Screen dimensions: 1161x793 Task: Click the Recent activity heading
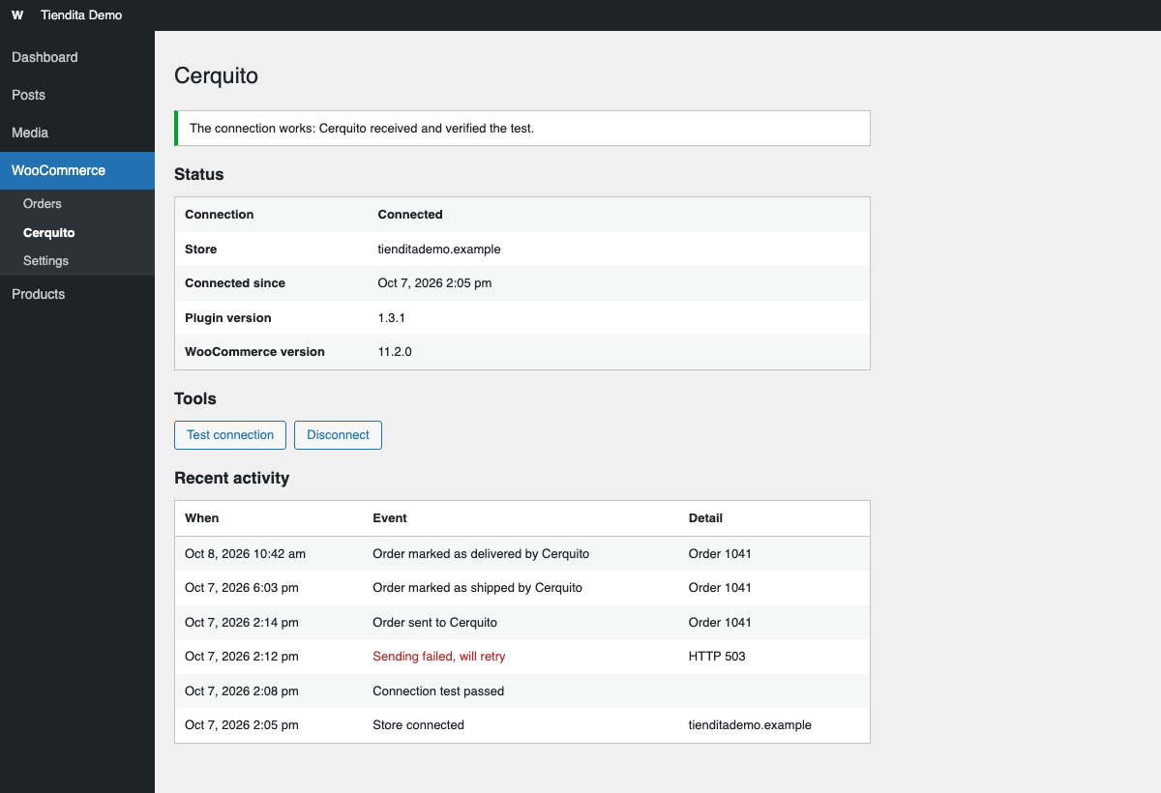(x=231, y=478)
